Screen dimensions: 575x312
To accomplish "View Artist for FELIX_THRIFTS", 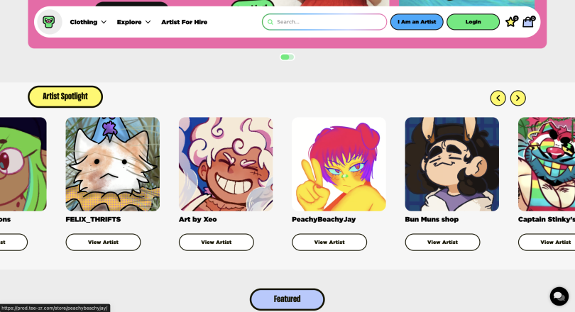I will [x=103, y=242].
